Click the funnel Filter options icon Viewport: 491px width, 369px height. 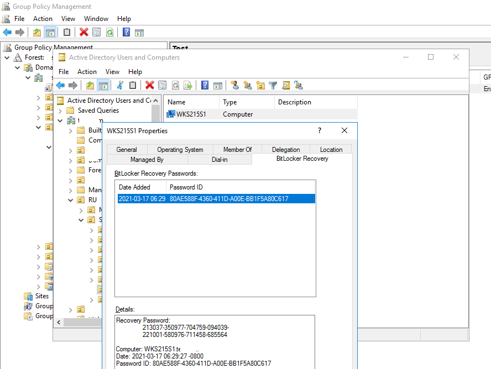[273, 85]
